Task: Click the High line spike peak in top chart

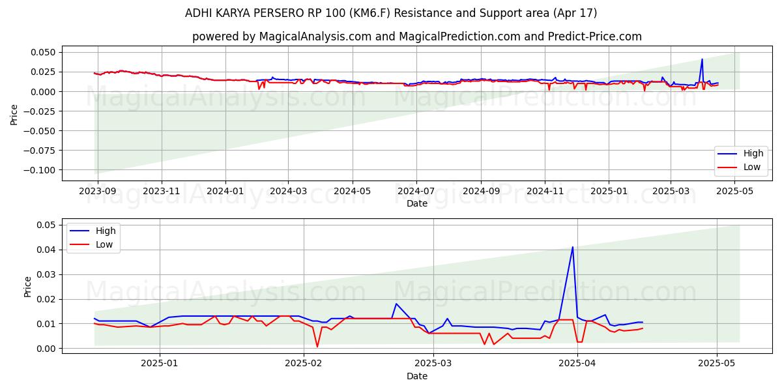Action: click(x=702, y=59)
